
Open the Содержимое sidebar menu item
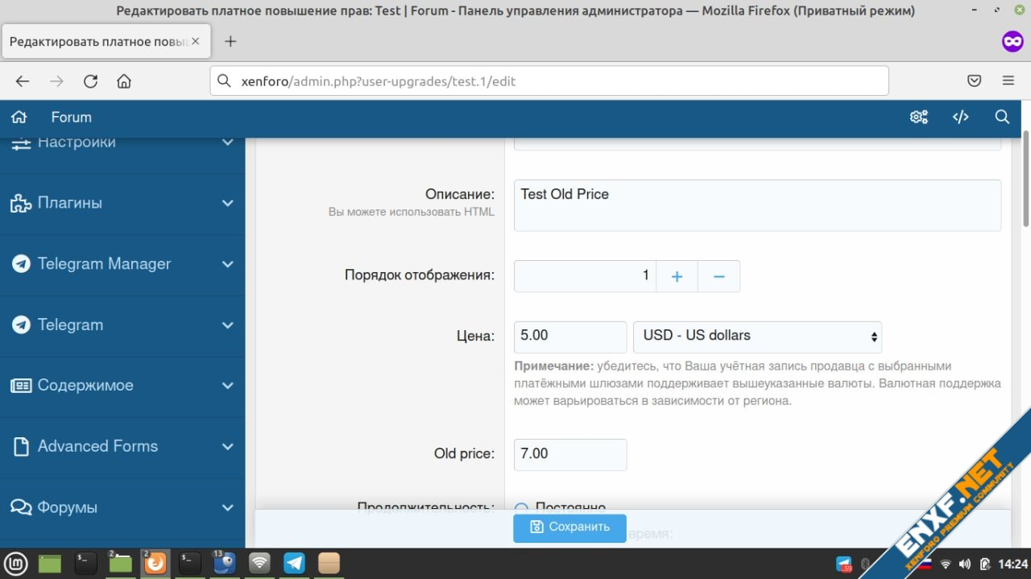click(x=85, y=385)
